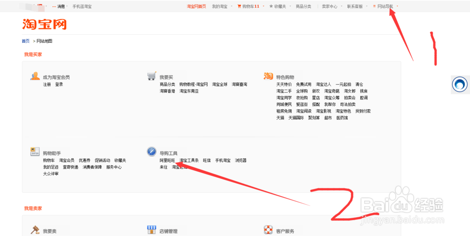The image size is (470, 236).
Task: Open 商品分类 in top navigation bar
Action: point(303,6)
